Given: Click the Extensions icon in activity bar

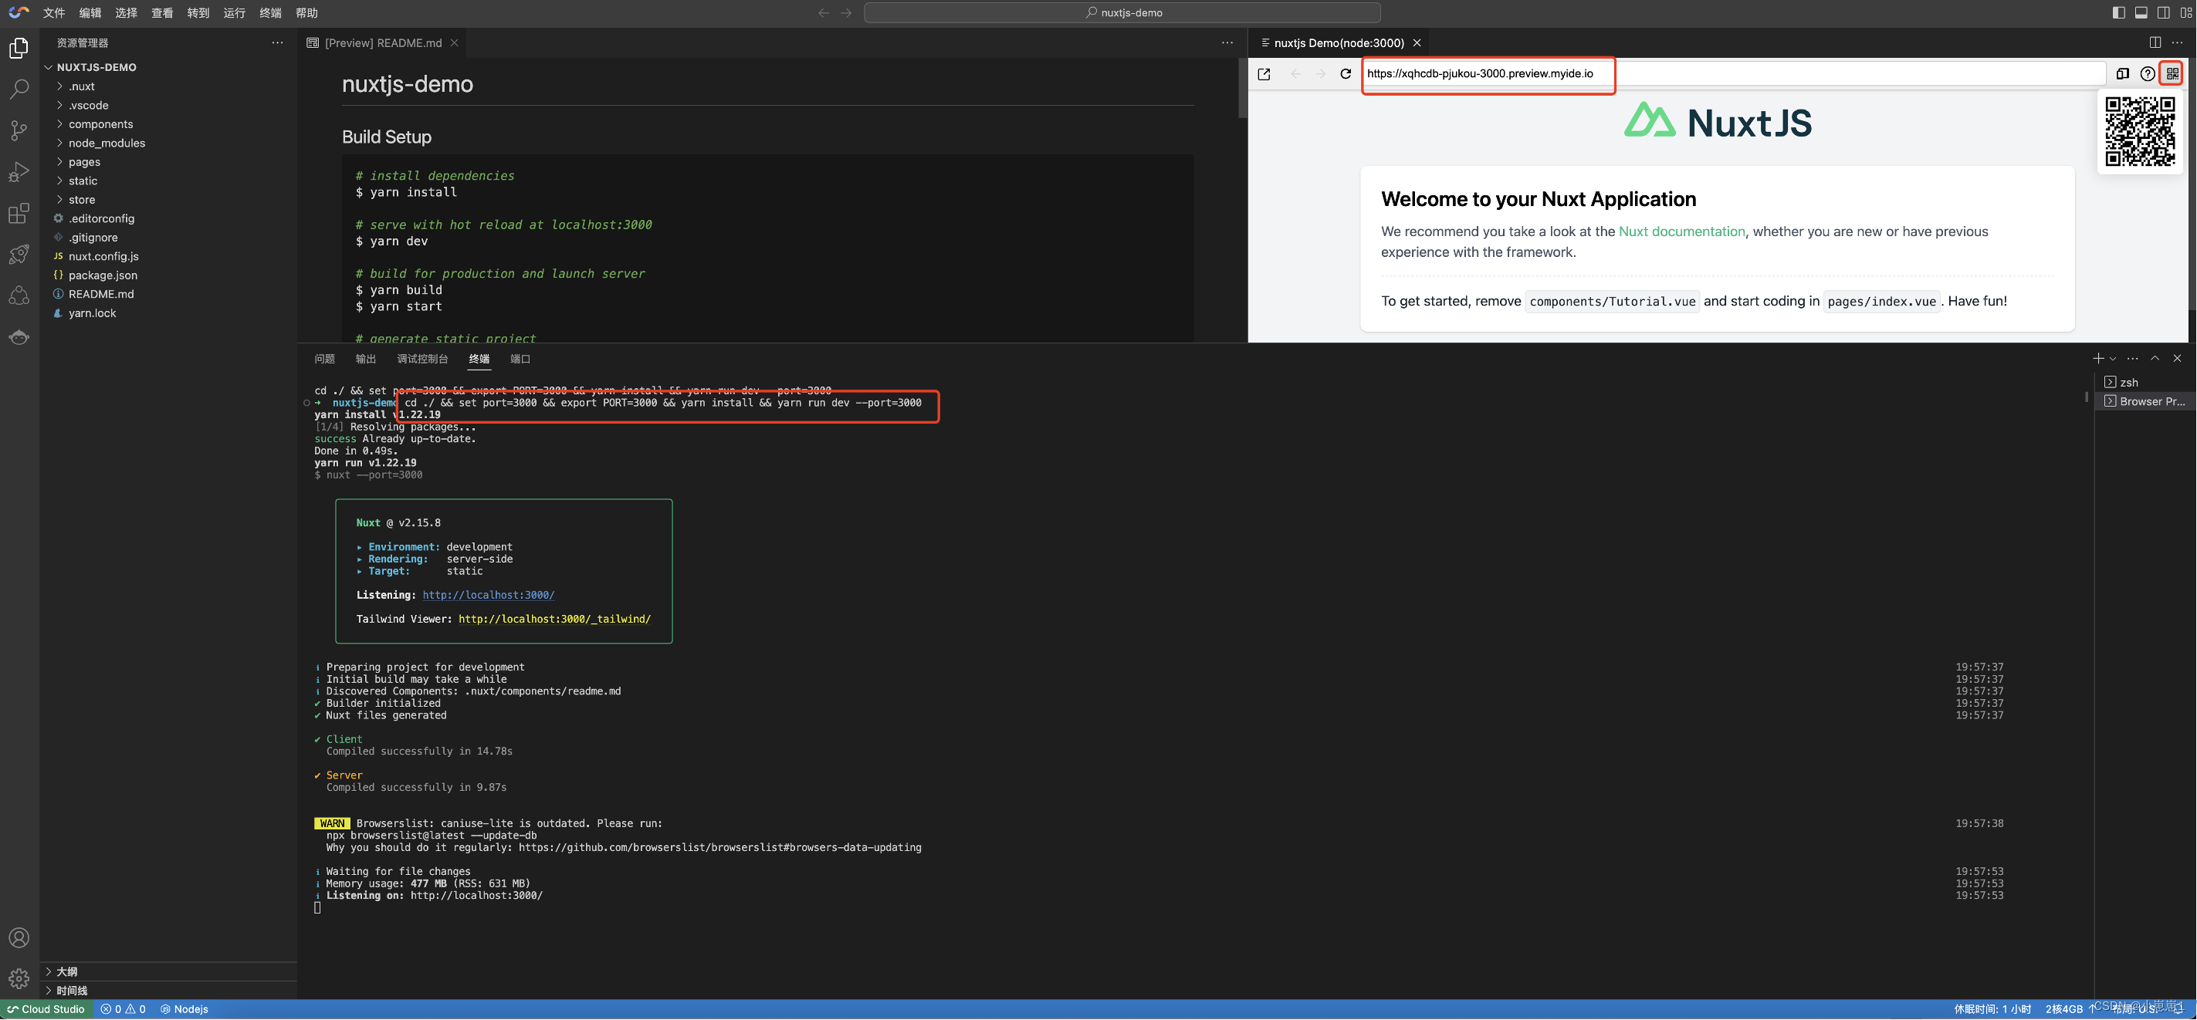Looking at the screenshot, I should (x=19, y=213).
